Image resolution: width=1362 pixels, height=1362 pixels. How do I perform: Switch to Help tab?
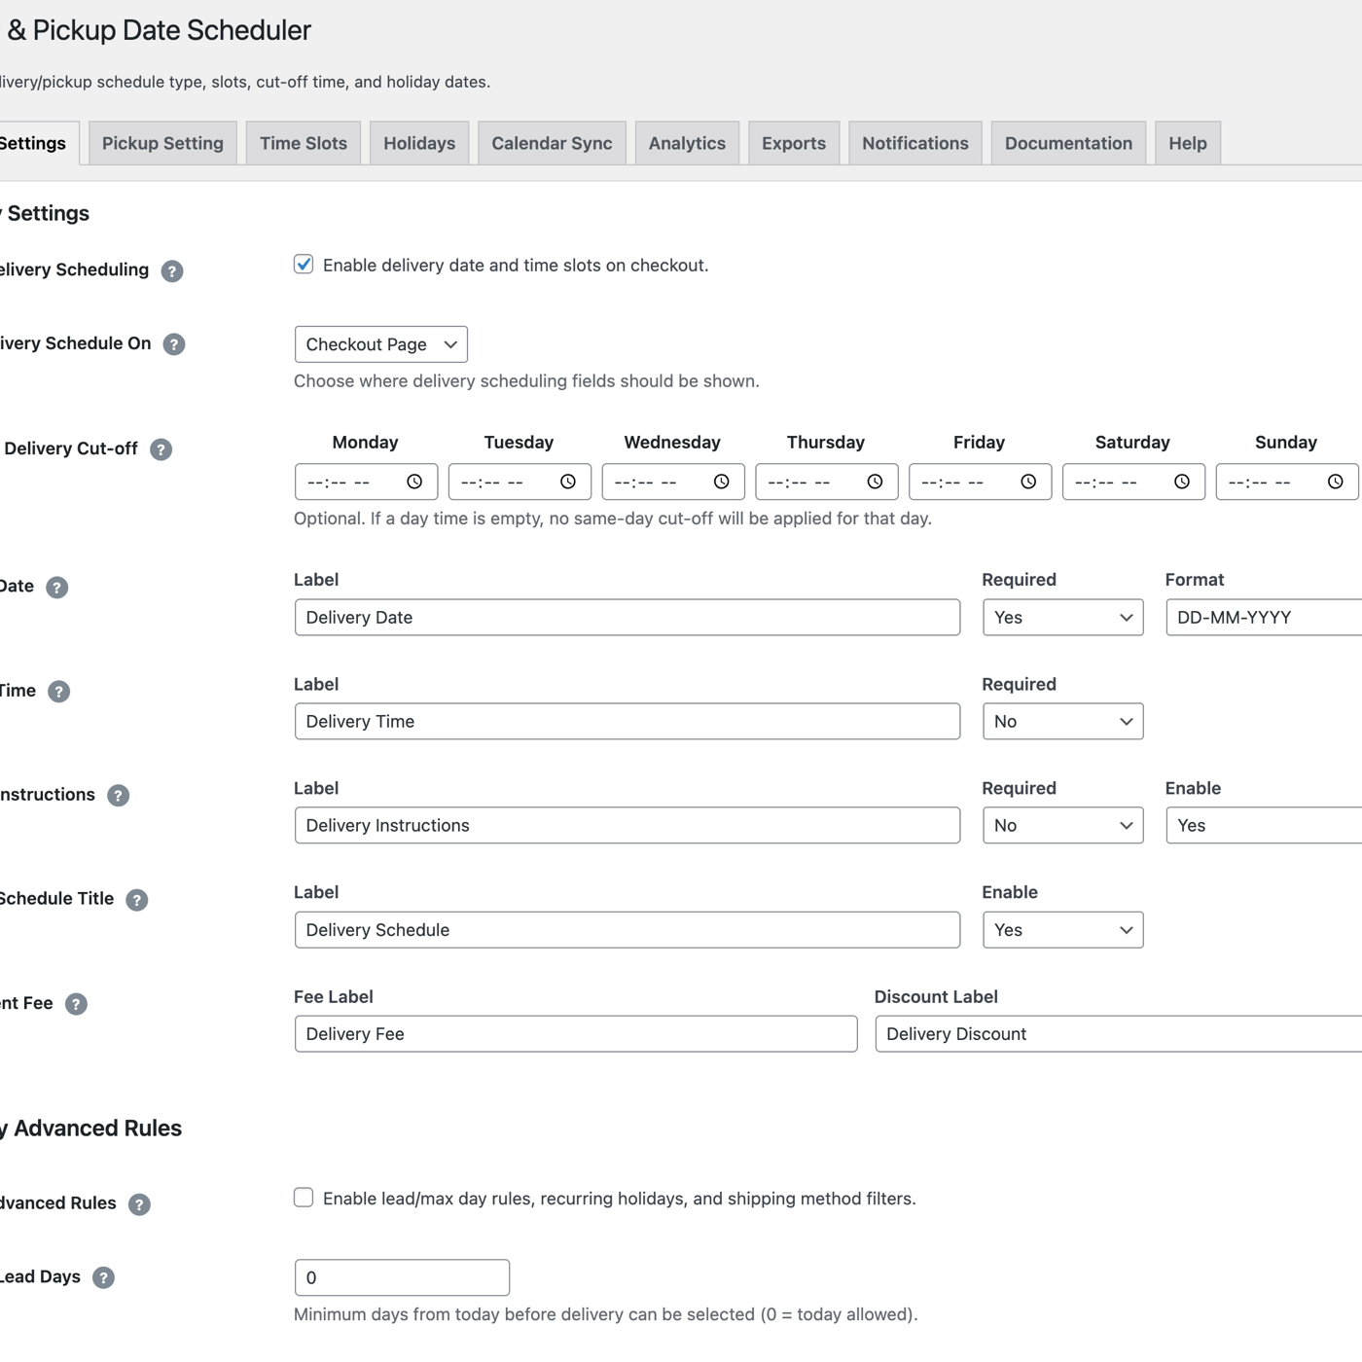pos(1188,143)
